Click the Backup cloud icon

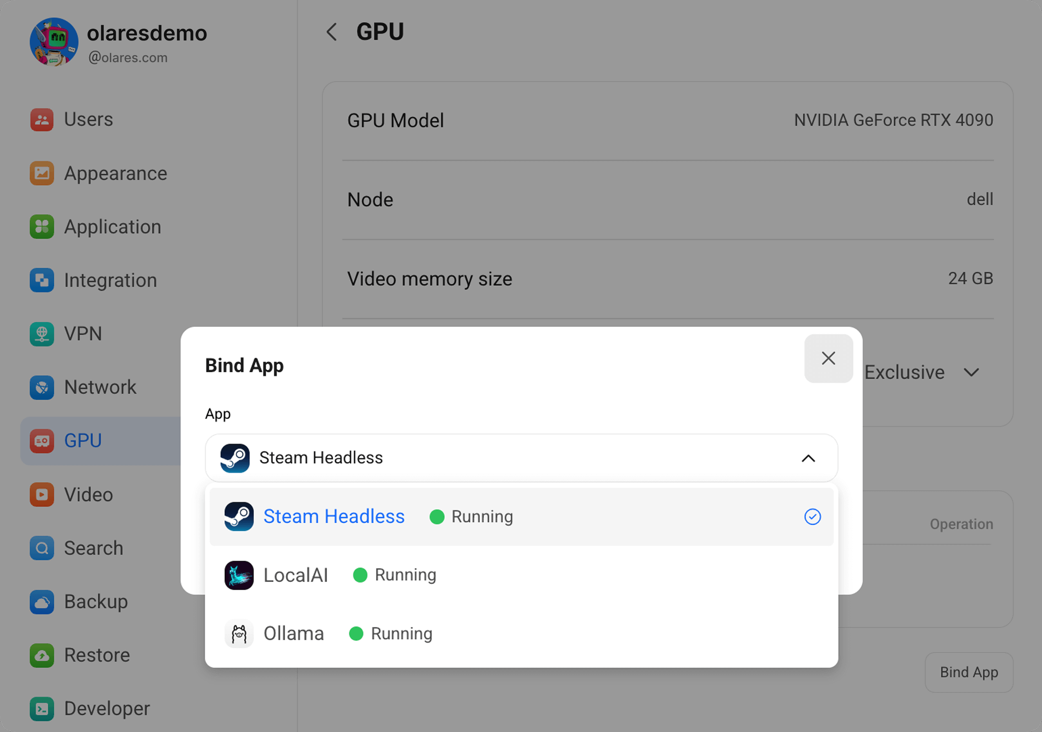[x=42, y=602]
